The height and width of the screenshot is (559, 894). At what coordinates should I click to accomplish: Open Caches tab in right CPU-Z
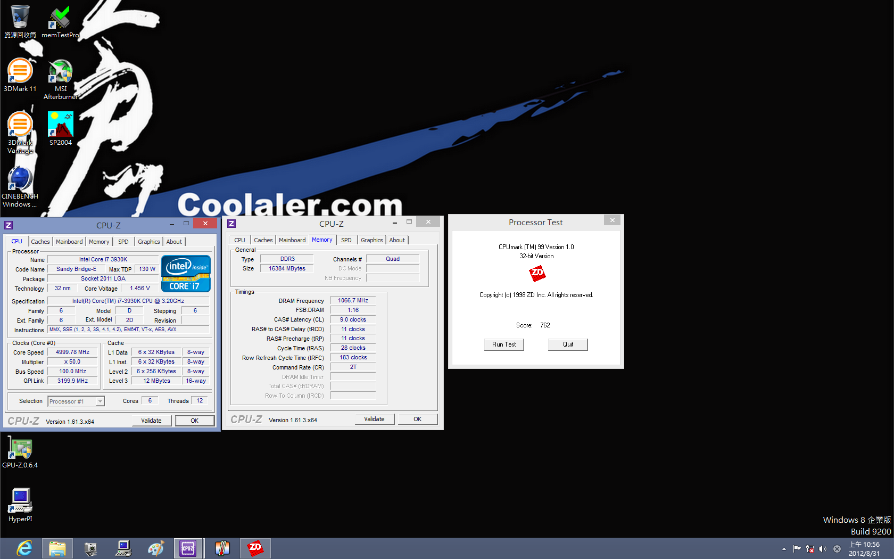pos(263,240)
